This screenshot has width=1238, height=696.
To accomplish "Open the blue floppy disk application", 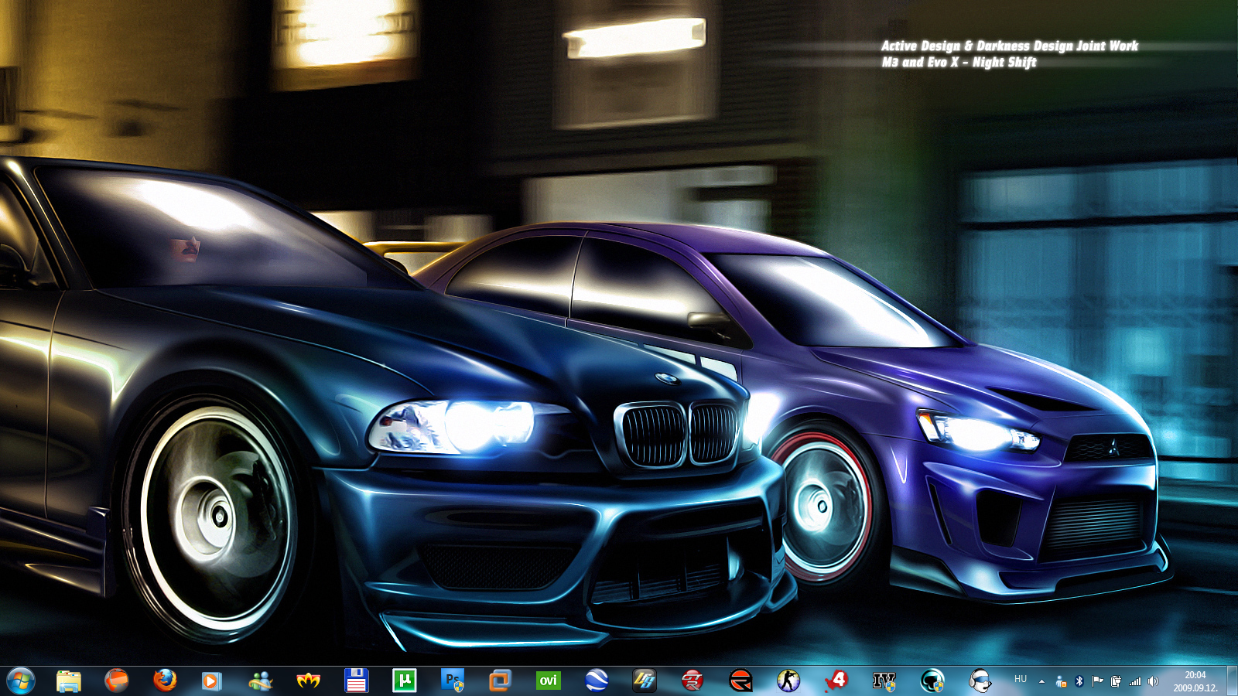I will point(356,681).
